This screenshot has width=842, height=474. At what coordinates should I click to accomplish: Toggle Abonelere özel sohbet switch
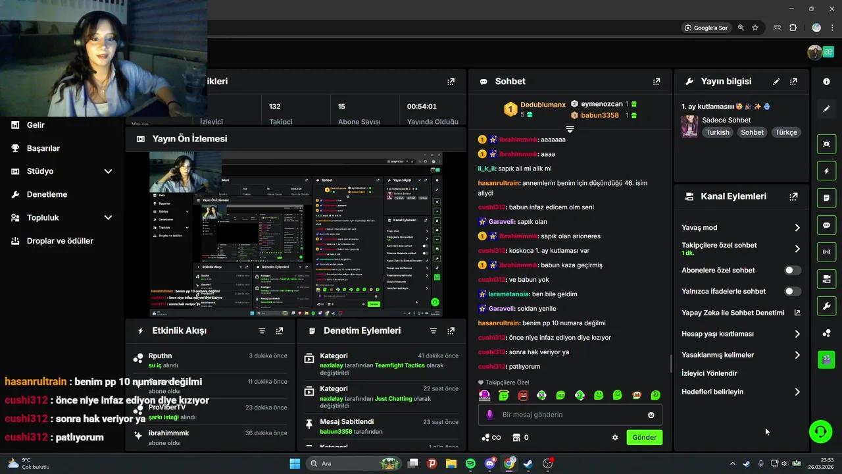(x=793, y=270)
